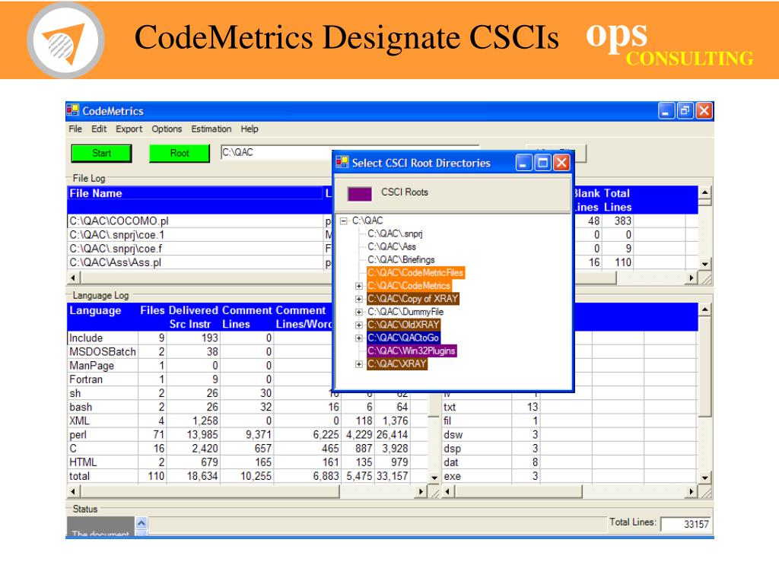Select C:\QAC\.snprj in the tree
Image resolution: width=779 pixels, height=584 pixels.
click(395, 234)
